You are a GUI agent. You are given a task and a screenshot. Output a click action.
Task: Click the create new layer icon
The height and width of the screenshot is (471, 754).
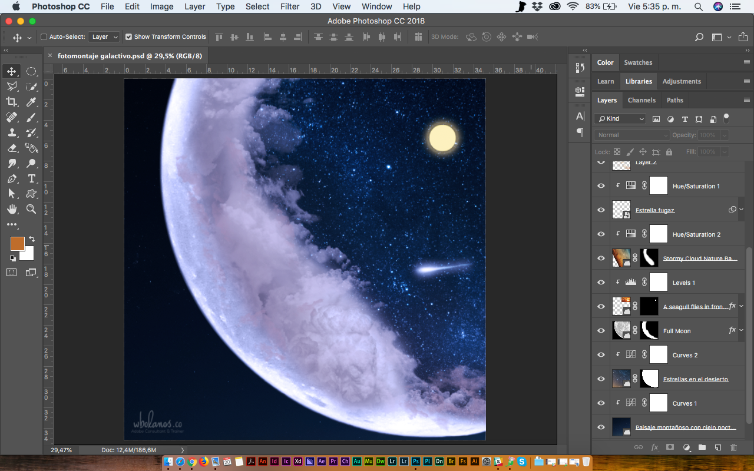click(x=717, y=447)
